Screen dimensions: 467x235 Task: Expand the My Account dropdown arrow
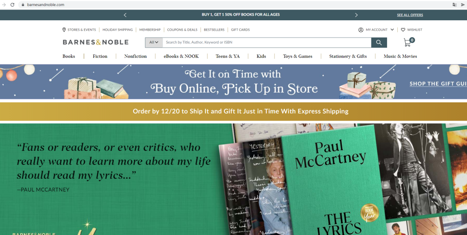pyautogui.click(x=392, y=30)
